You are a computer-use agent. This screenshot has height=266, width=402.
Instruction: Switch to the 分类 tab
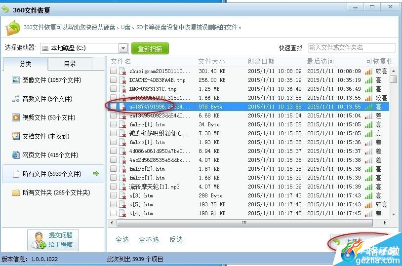[x=25, y=64]
